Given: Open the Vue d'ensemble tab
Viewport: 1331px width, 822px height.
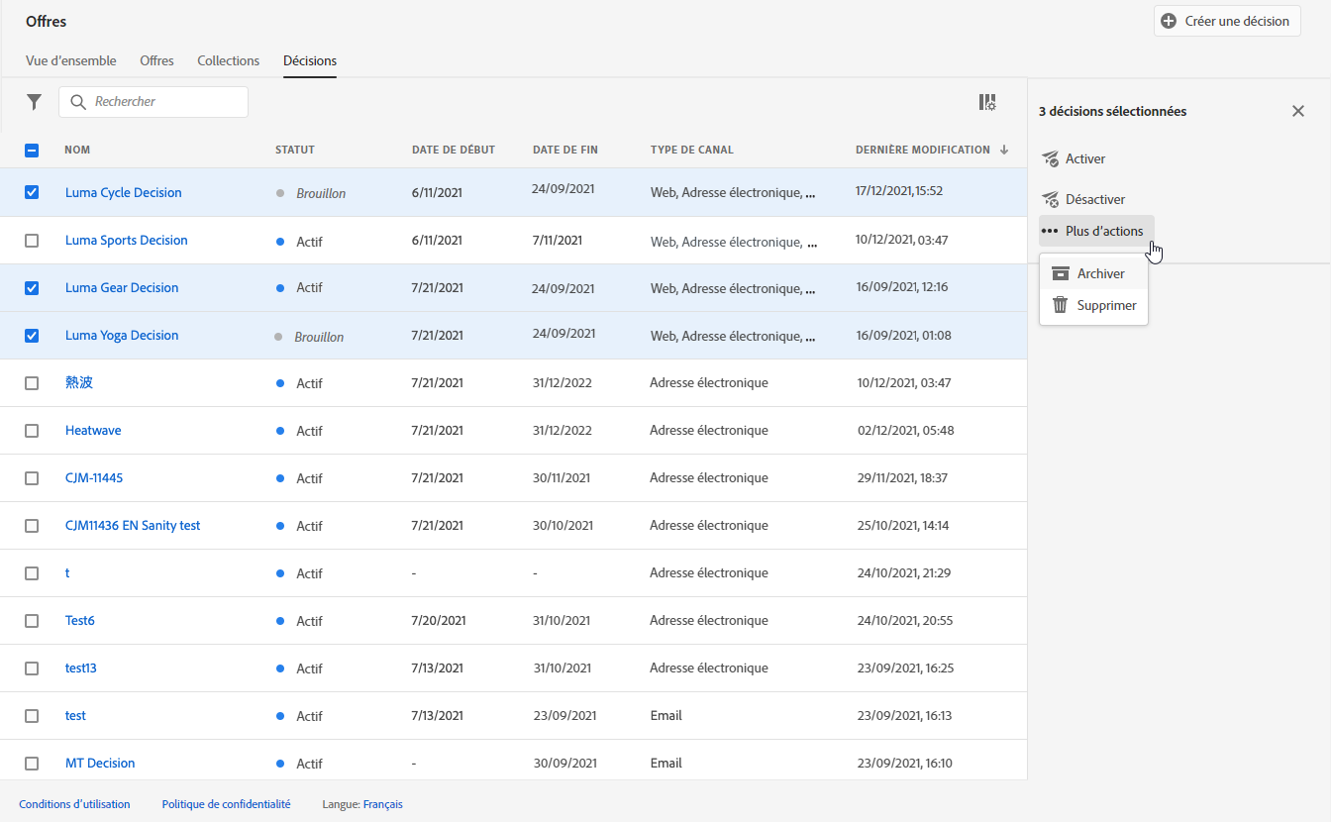Looking at the screenshot, I should click(70, 60).
